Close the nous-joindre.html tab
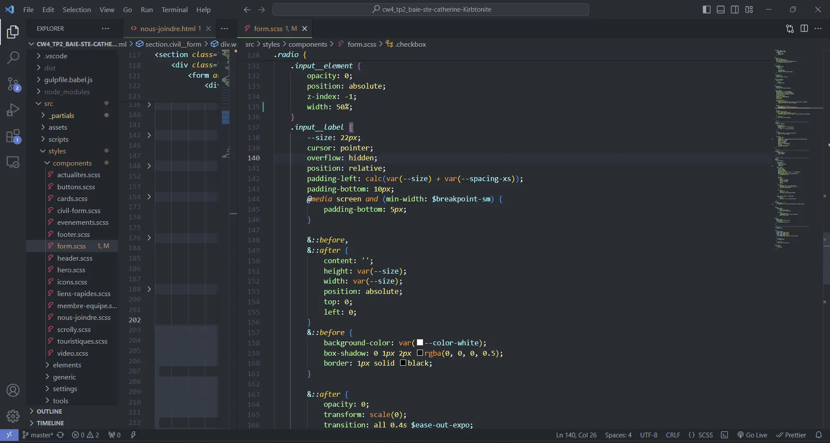 208,29
